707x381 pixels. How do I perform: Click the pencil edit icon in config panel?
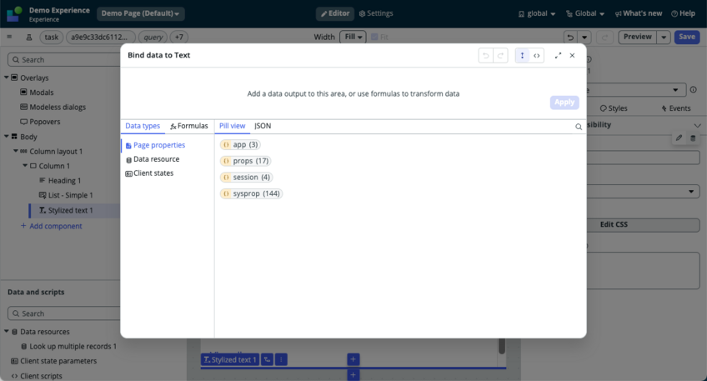679,138
